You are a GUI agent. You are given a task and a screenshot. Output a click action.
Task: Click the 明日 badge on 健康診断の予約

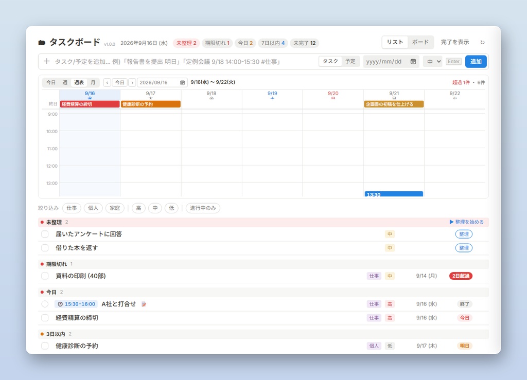click(x=465, y=346)
